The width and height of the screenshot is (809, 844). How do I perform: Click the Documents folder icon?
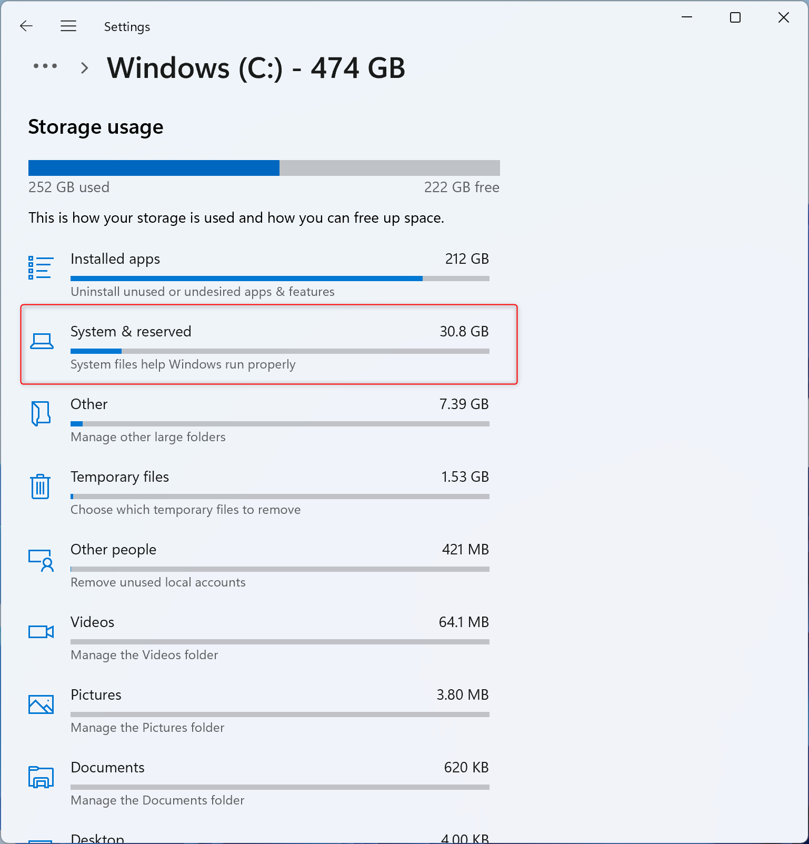[41, 777]
